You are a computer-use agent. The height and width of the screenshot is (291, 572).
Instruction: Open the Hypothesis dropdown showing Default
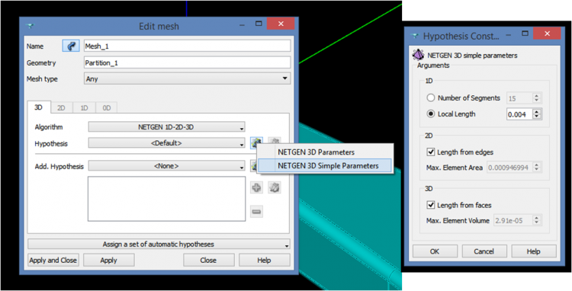point(167,143)
